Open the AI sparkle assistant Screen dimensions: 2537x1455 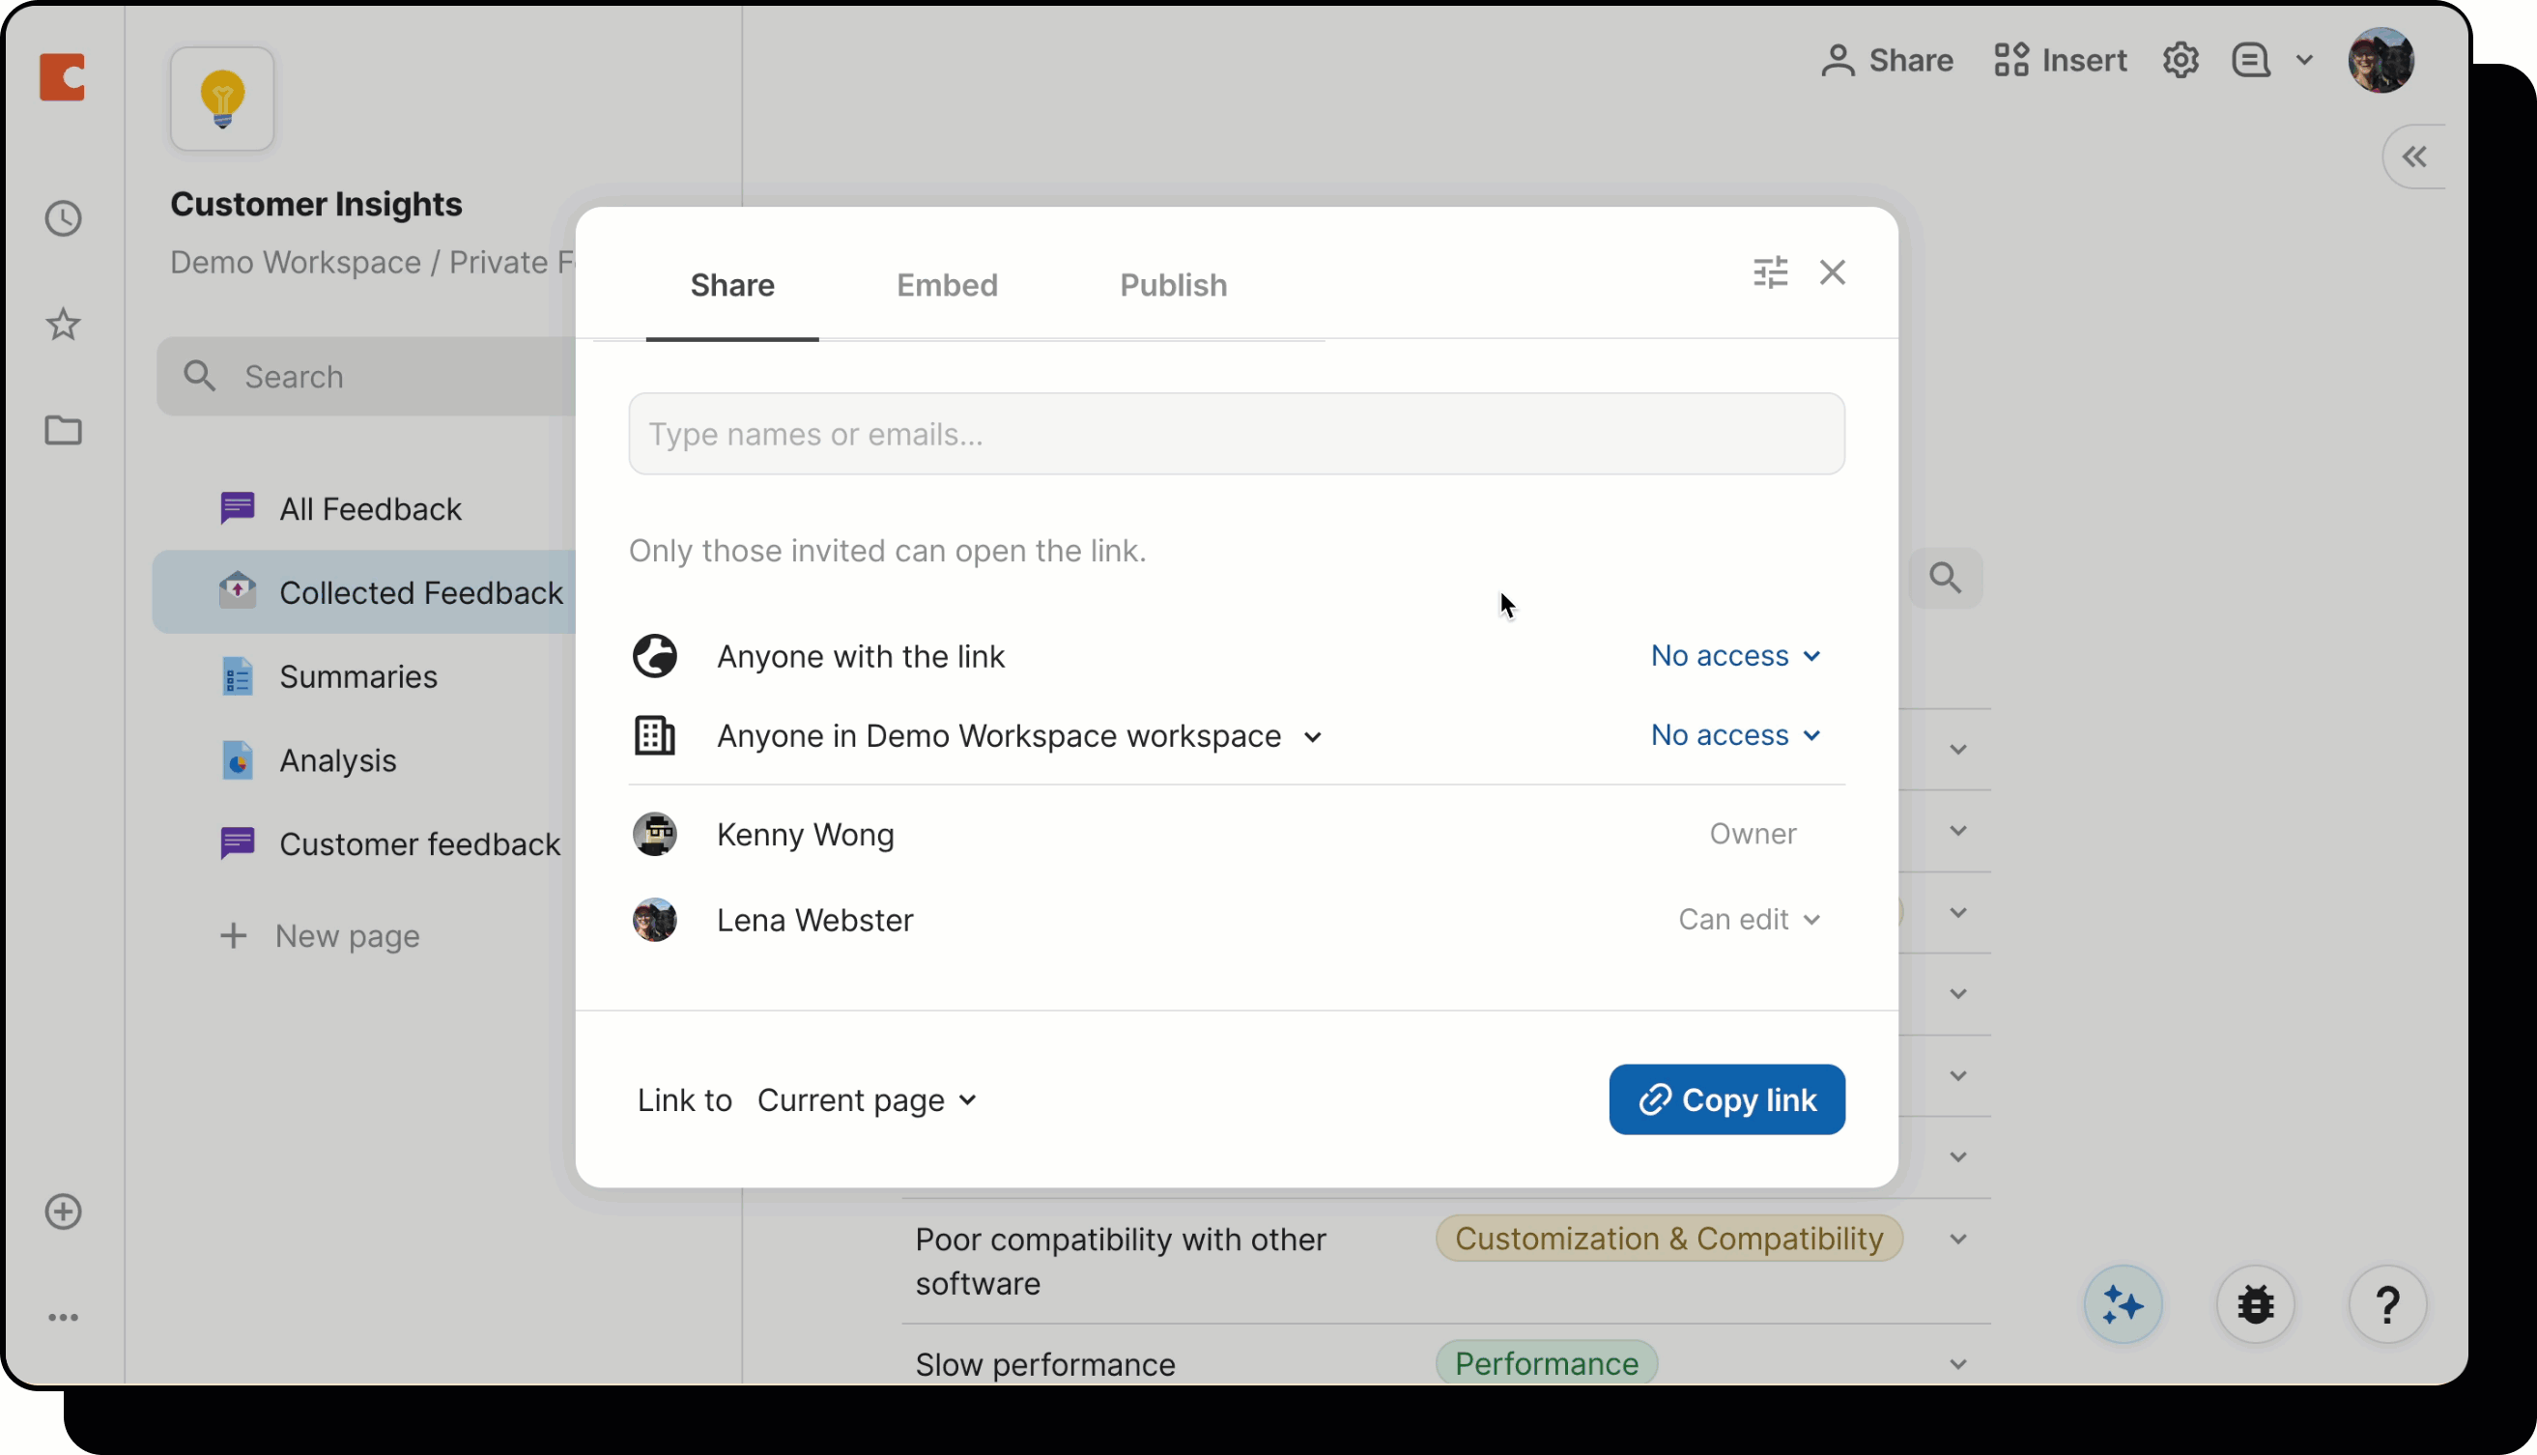tap(2124, 1304)
